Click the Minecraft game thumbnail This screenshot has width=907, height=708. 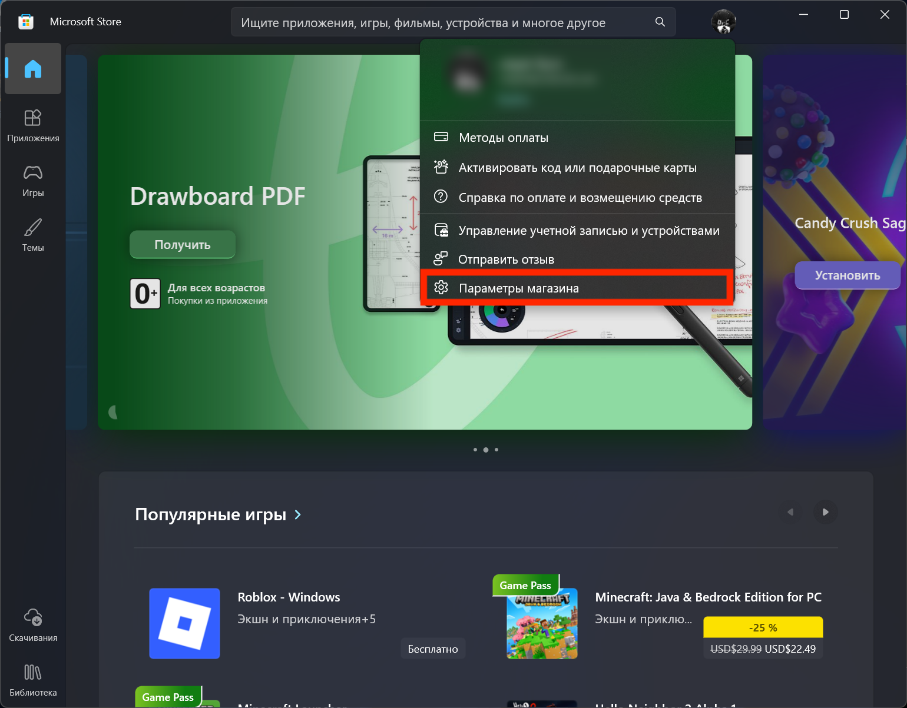542,623
